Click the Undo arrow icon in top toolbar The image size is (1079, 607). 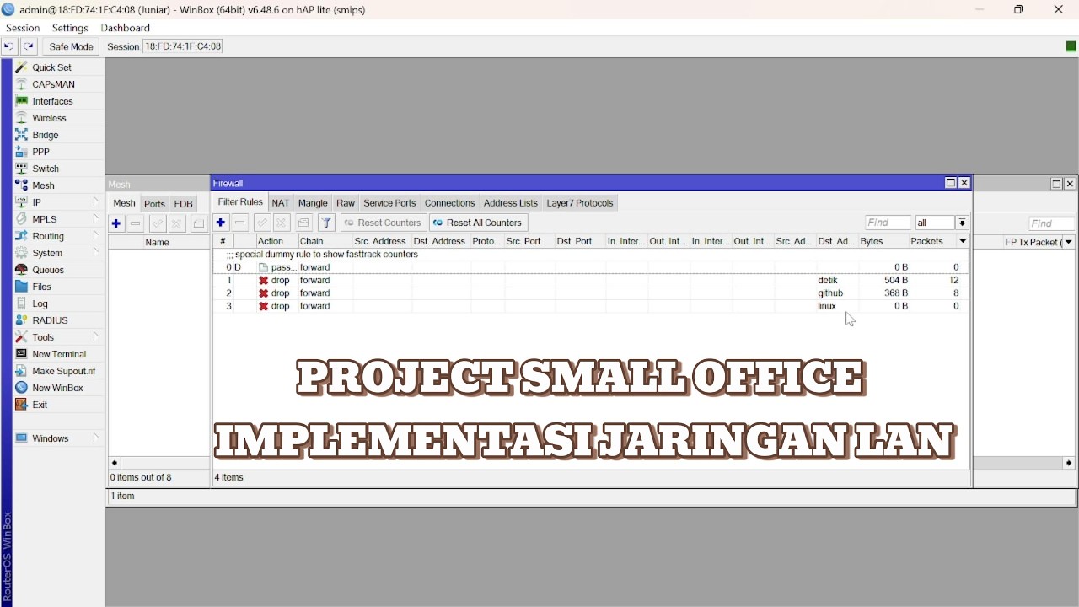tap(9, 47)
